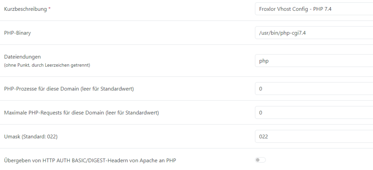Select the PHP-Prozesse für diese Domain field
373x170 pixels.
313,89
